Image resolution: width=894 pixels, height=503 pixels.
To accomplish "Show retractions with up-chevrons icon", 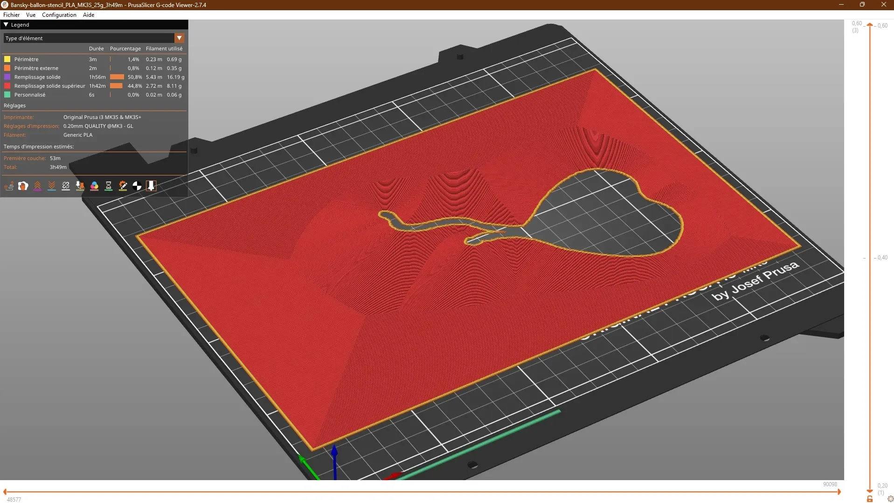I will [37, 186].
